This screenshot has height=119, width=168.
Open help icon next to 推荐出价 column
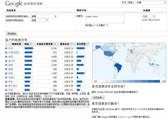[x=71, y=44]
